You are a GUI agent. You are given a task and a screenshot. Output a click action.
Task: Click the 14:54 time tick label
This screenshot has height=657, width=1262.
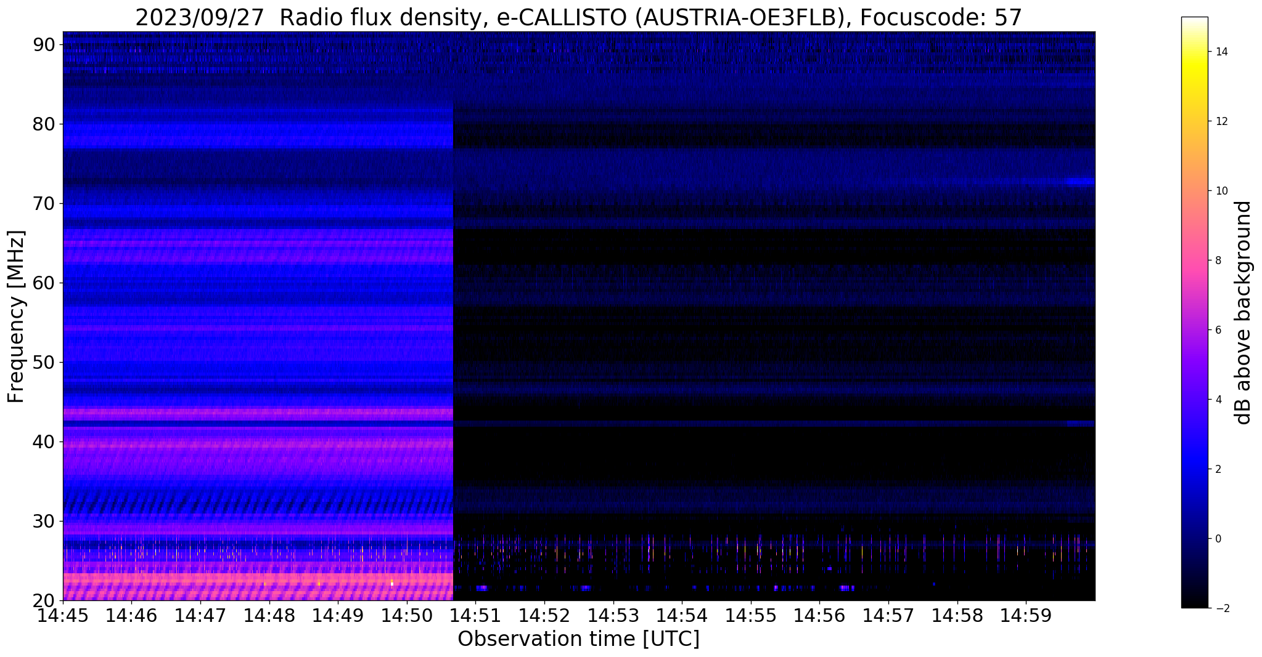coord(682,615)
